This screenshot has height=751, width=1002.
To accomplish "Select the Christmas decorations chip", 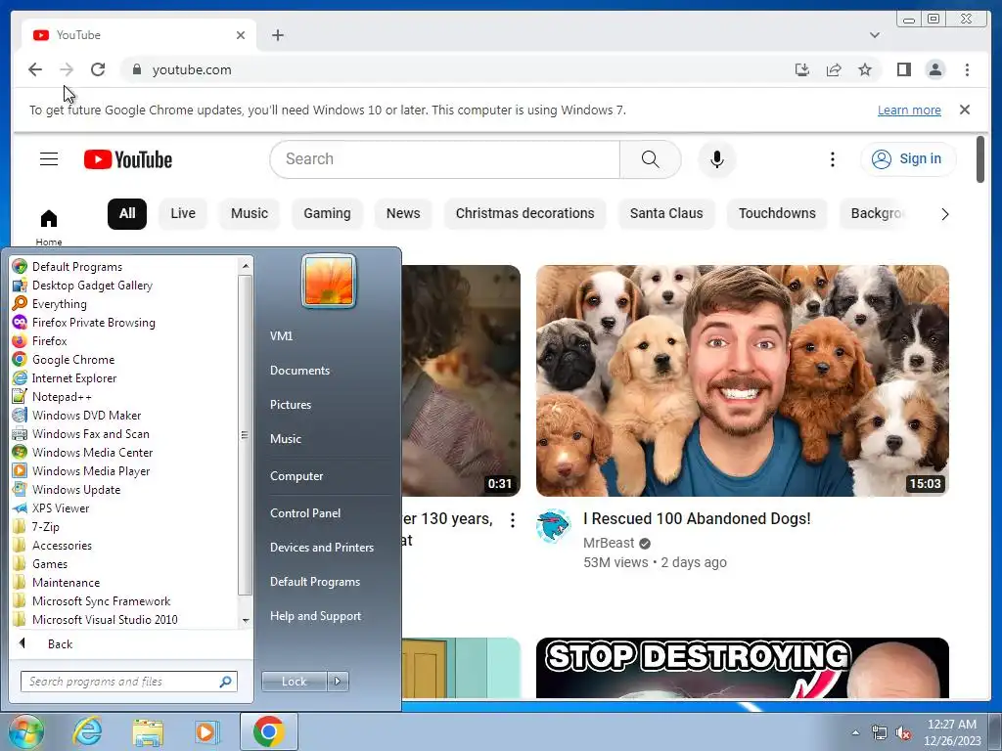I will (x=524, y=213).
